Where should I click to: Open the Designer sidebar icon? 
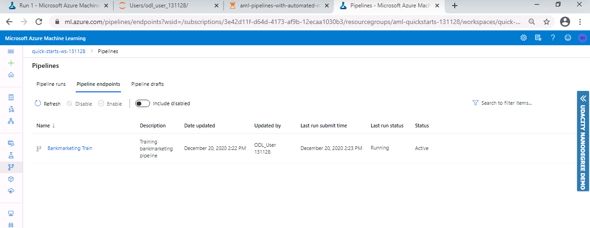11,121
